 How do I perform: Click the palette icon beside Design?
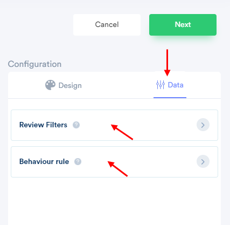(50, 85)
